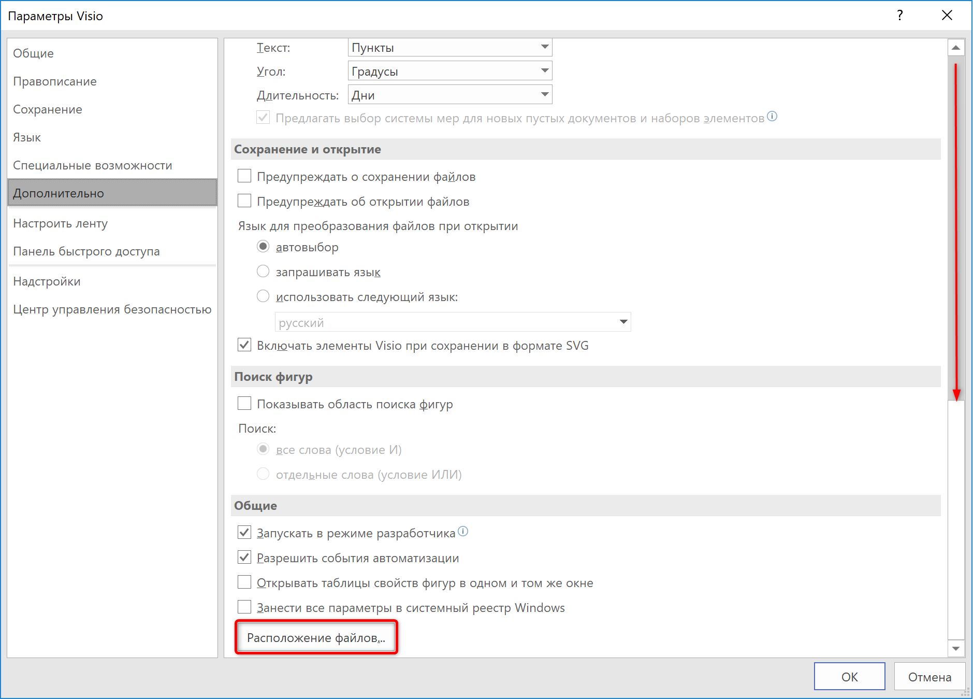Open Центр управления безопасностью category
This screenshot has width=973, height=699.
pos(112,309)
